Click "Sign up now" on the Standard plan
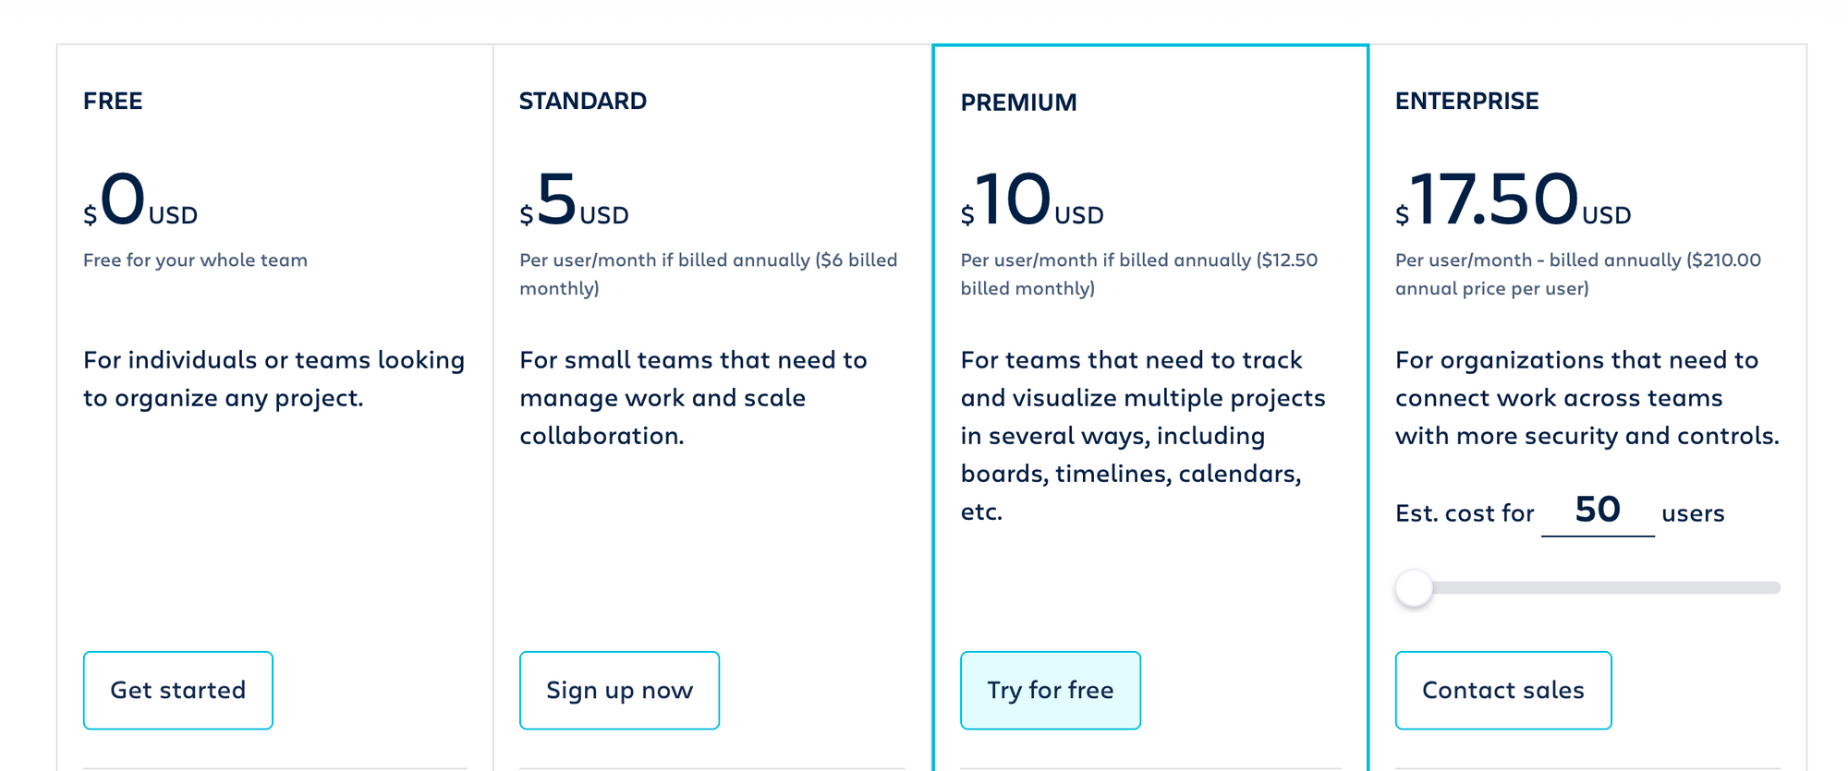The height and width of the screenshot is (771, 1848). pyautogui.click(x=619, y=690)
